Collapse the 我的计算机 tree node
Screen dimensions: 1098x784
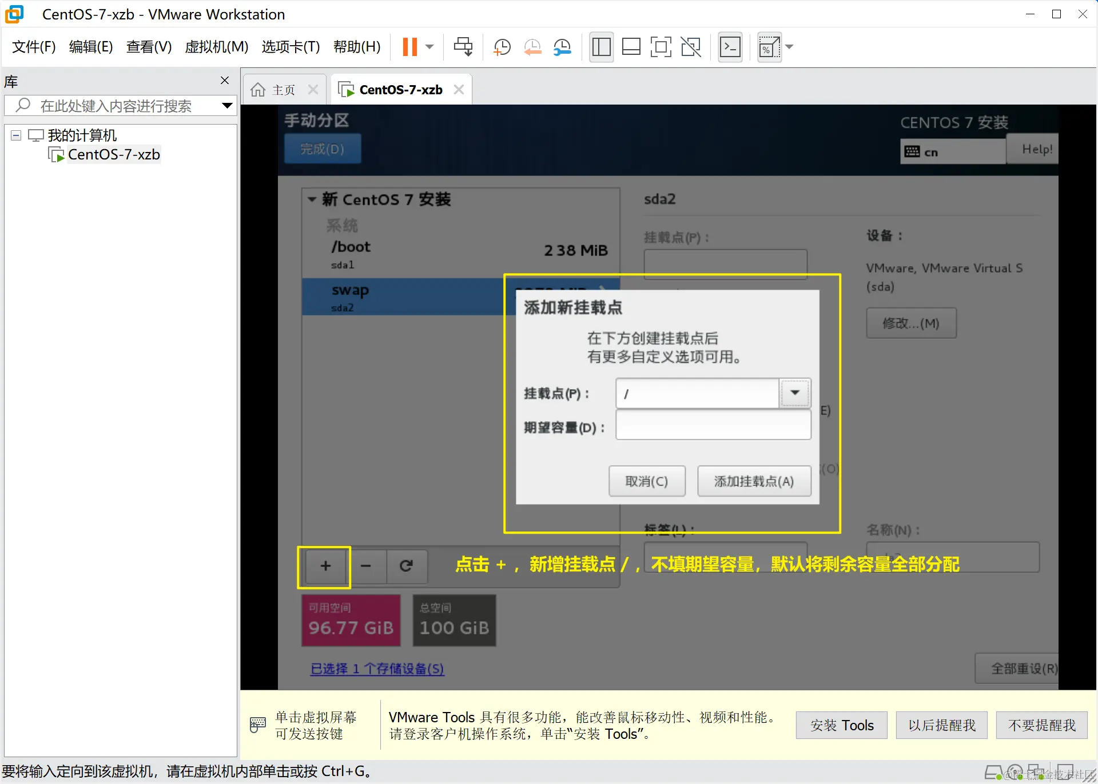16,135
